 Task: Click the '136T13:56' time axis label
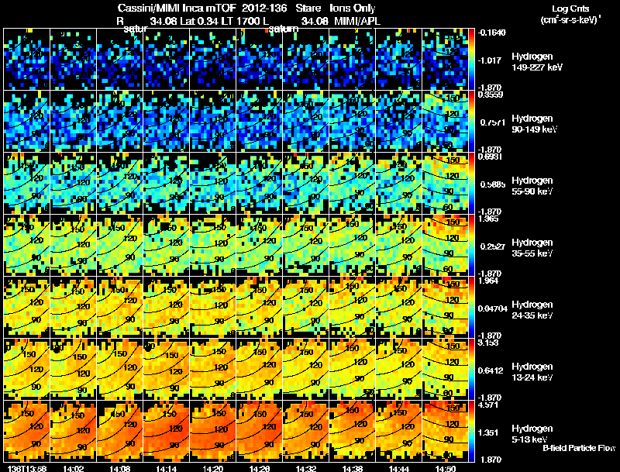click(27, 468)
